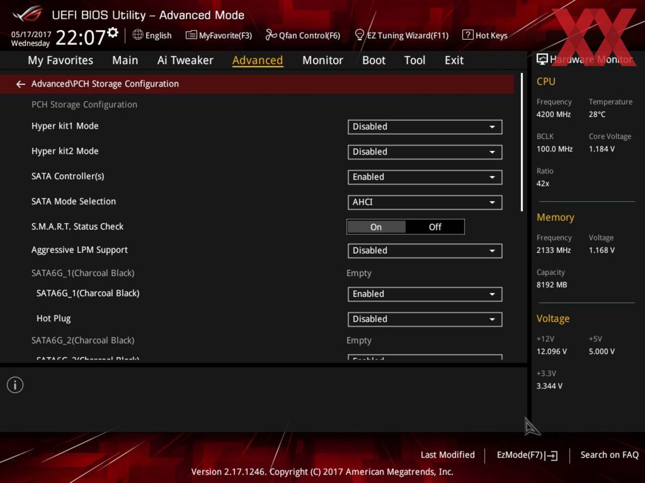Click the English language button
The width and height of the screenshot is (645, 483).
point(152,35)
